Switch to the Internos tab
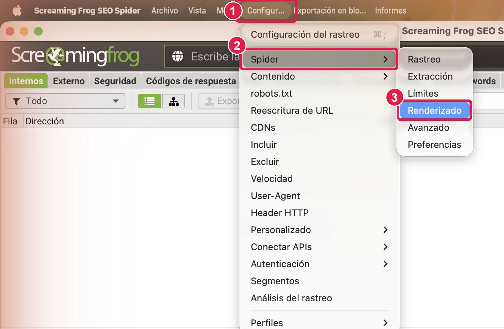The image size is (504, 329). 26,81
